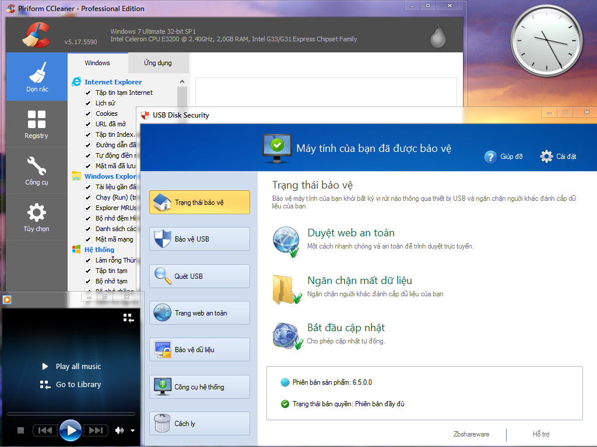Screen dimensions: 597x447
Task: Click the Hệ thống Windows flag icon
Action: [76, 249]
